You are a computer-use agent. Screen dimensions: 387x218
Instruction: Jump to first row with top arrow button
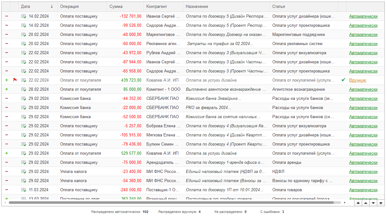pos(358,203)
